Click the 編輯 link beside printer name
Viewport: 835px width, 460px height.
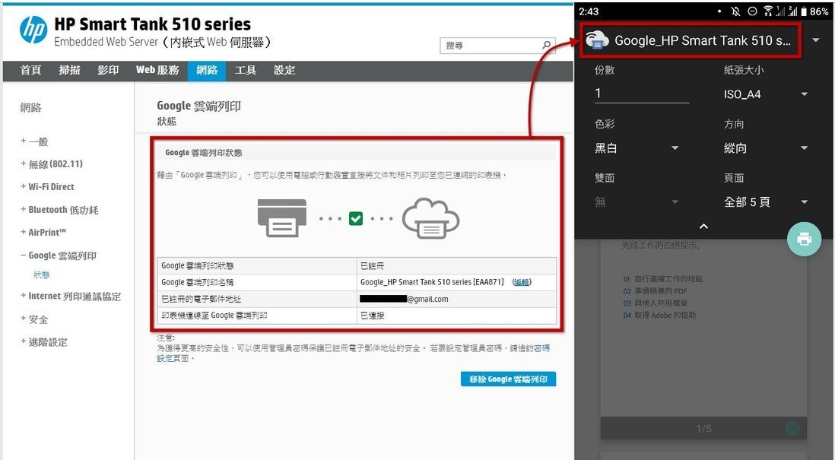point(522,282)
